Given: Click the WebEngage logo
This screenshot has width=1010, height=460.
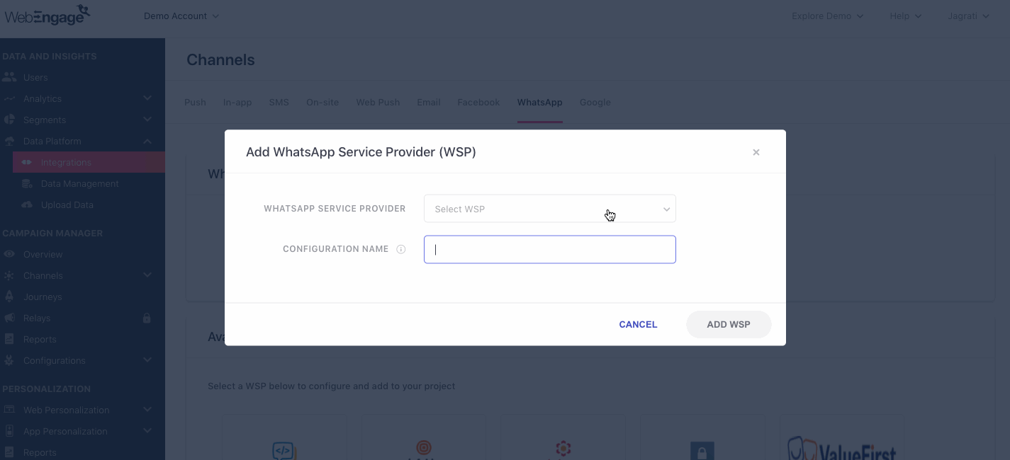Looking at the screenshot, I should (x=47, y=15).
